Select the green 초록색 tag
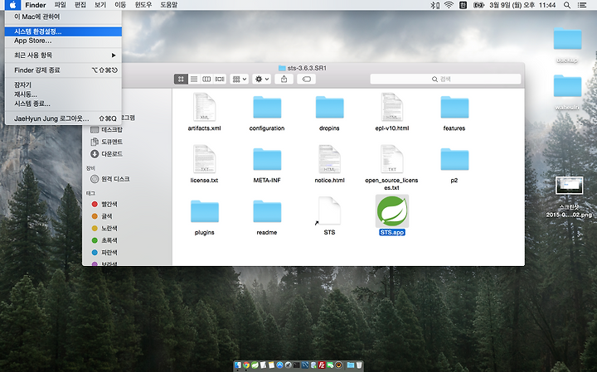 104,240
